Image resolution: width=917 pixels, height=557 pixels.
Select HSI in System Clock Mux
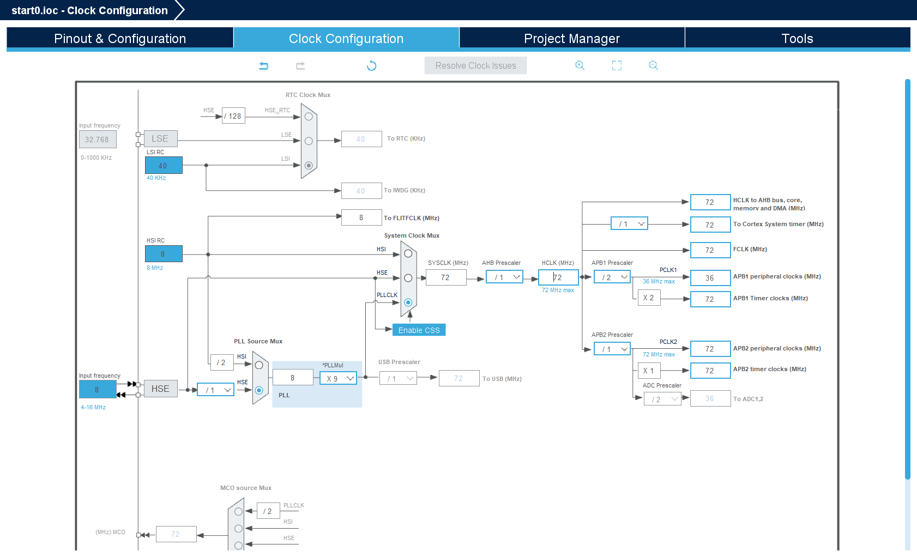tap(408, 253)
